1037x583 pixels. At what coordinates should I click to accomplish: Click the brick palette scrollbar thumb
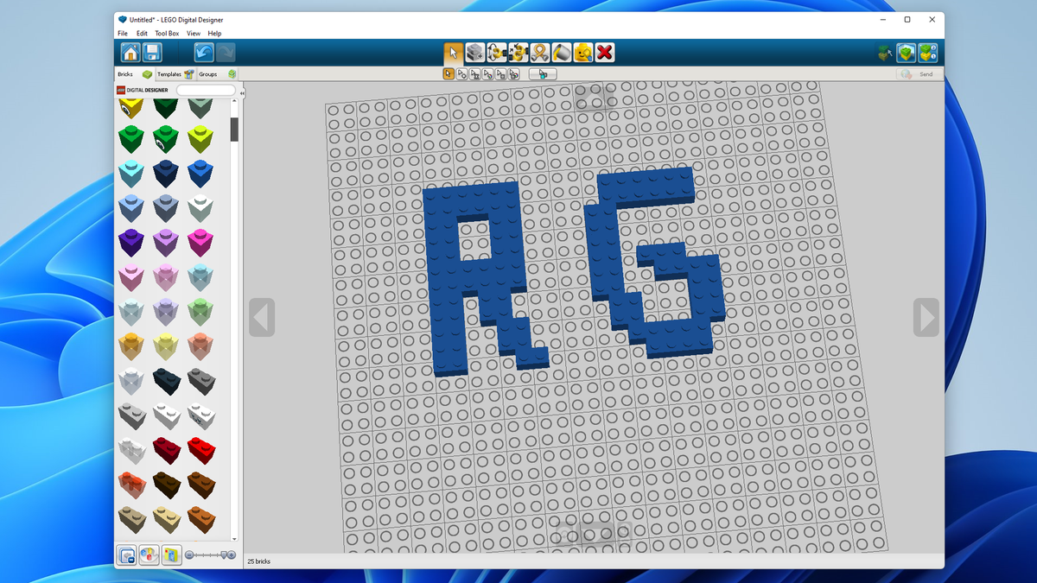tap(234, 130)
